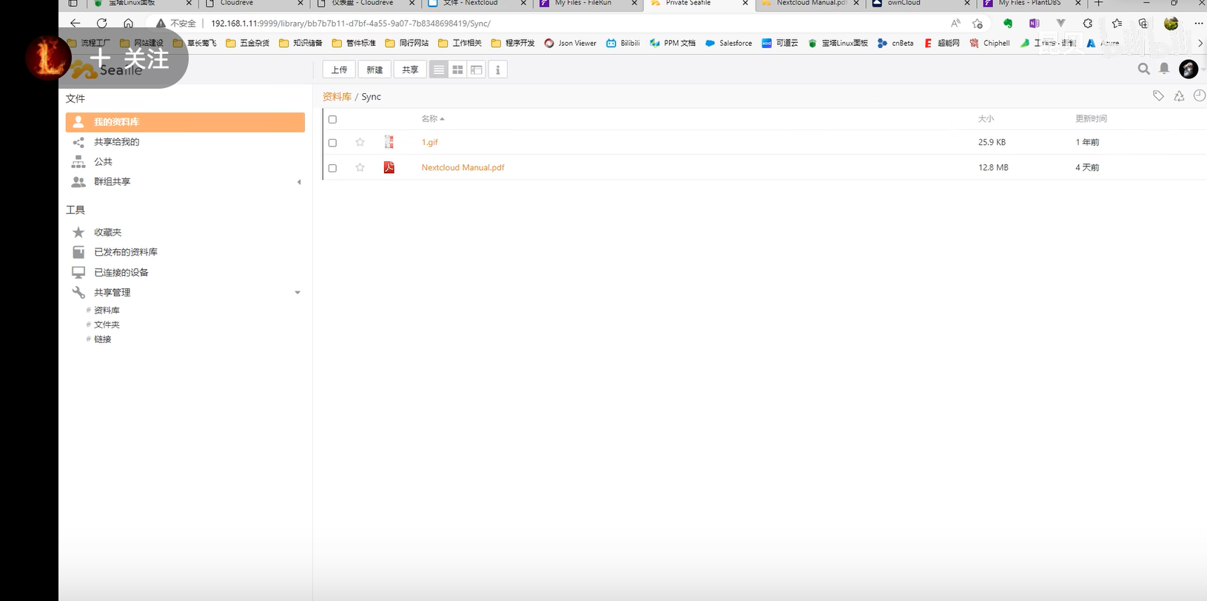Open the 知识储备 bookmark folder
Viewport: 1207px width, 601px height.
[x=300, y=43]
